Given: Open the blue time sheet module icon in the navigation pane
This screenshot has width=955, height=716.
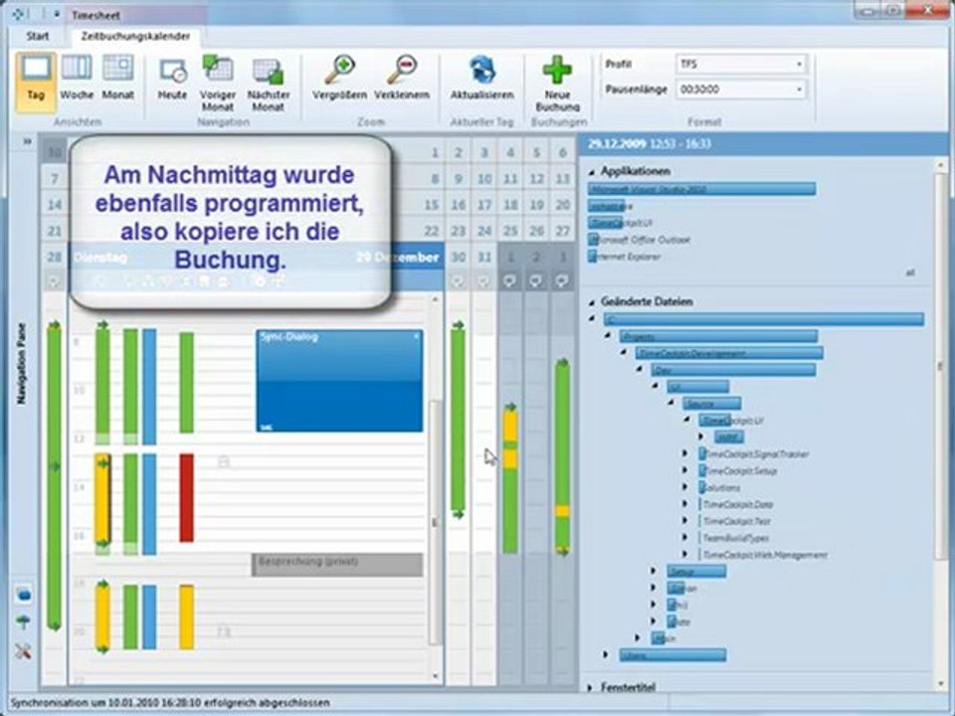Looking at the screenshot, I should pos(24,595).
